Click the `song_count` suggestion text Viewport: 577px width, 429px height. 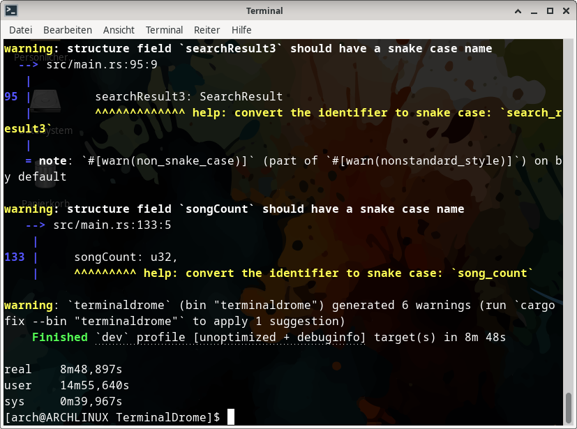point(495,273)
